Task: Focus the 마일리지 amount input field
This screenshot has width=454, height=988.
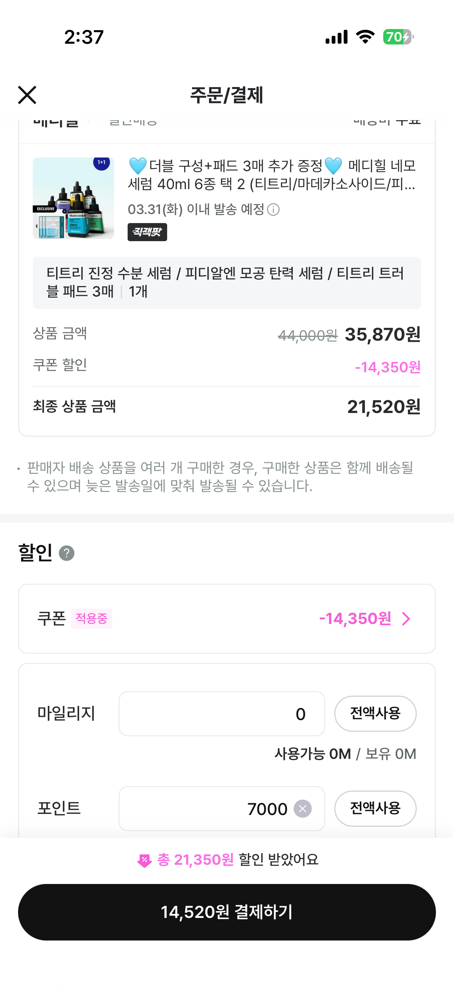Action: point(221,713)
